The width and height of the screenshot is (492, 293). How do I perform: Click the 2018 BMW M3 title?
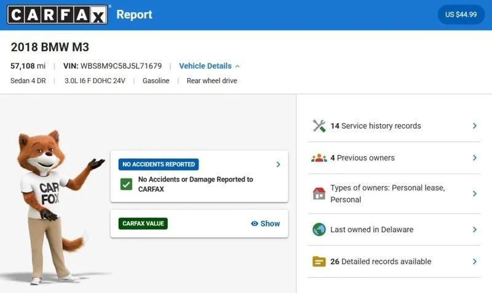click(x=50, y=47)
